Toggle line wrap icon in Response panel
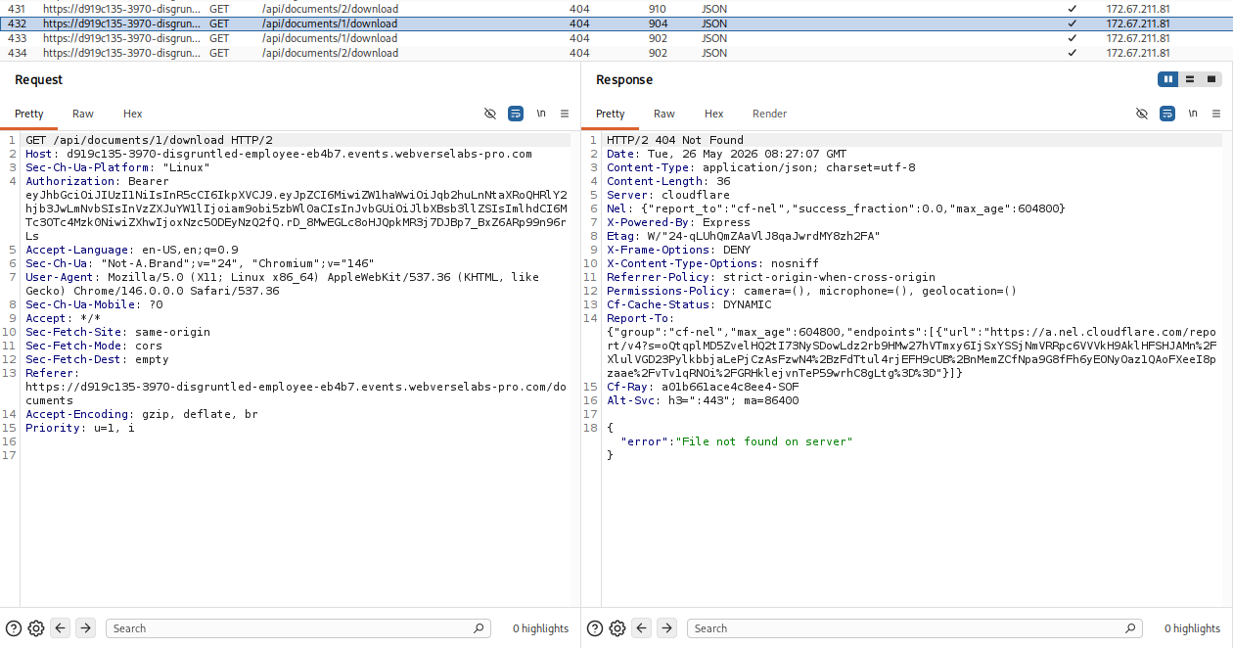 coord(1167,114)
